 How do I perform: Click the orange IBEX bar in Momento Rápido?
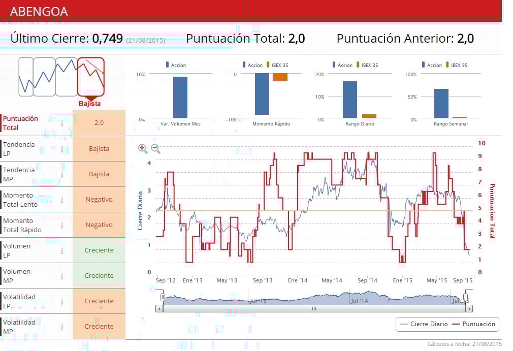[280, 77]
